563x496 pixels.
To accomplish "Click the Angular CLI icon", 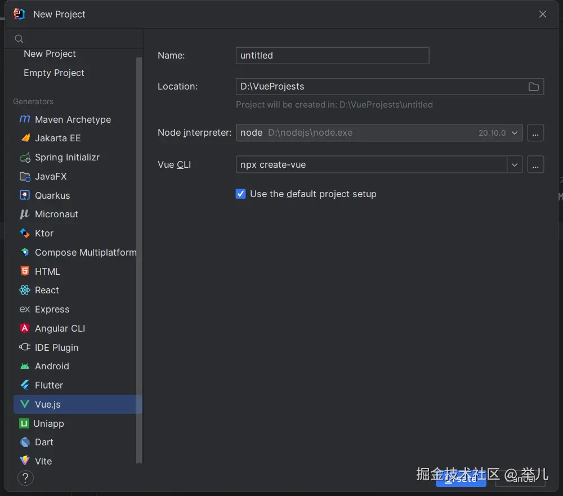I will pyautogui.click(x=24, y=328).
